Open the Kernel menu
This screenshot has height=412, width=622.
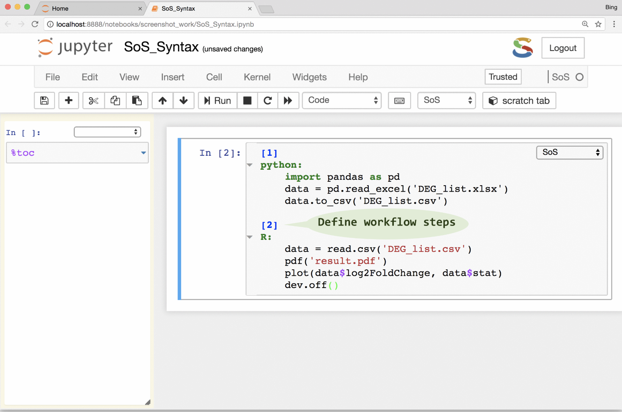(257, 77)
